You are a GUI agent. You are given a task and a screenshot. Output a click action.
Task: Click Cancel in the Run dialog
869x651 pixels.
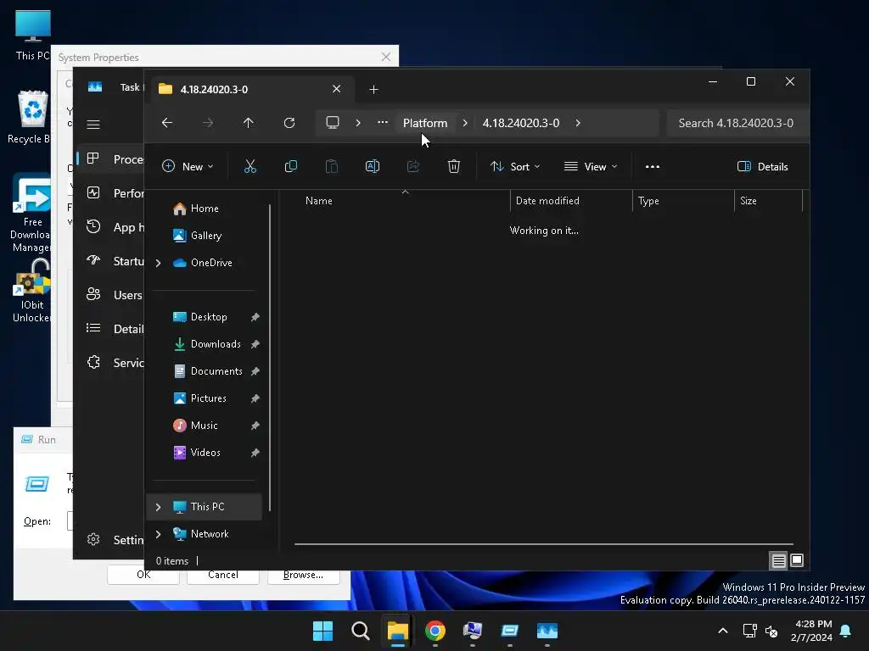(x=223, y=576)
